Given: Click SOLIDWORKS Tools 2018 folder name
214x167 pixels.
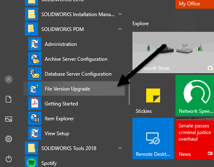Looking at the screenshot, I should [69, 148].
